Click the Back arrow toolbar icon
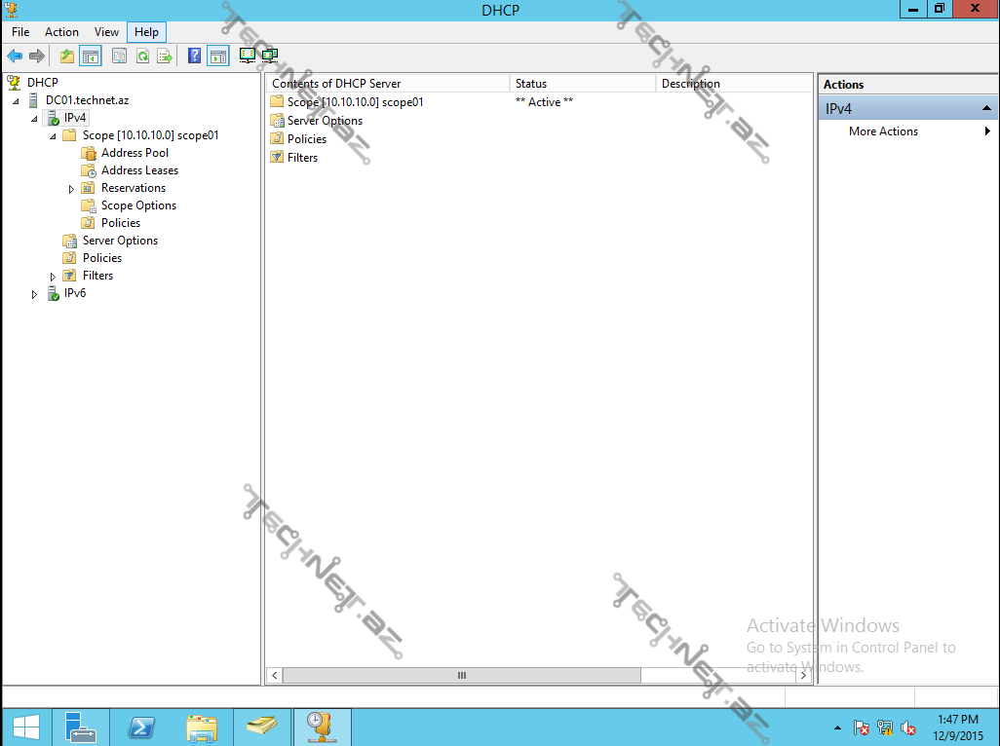Screen dimensions: 1000x746 [15, 56]
